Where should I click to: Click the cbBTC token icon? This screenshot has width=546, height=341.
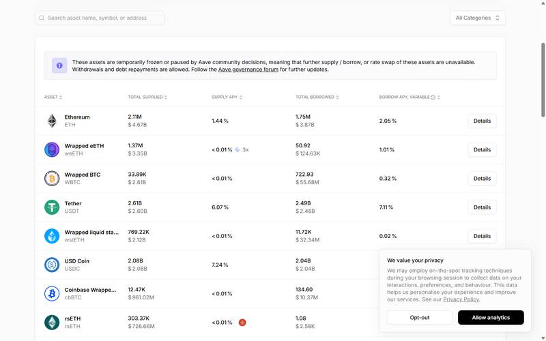click(x=52, y=294)
